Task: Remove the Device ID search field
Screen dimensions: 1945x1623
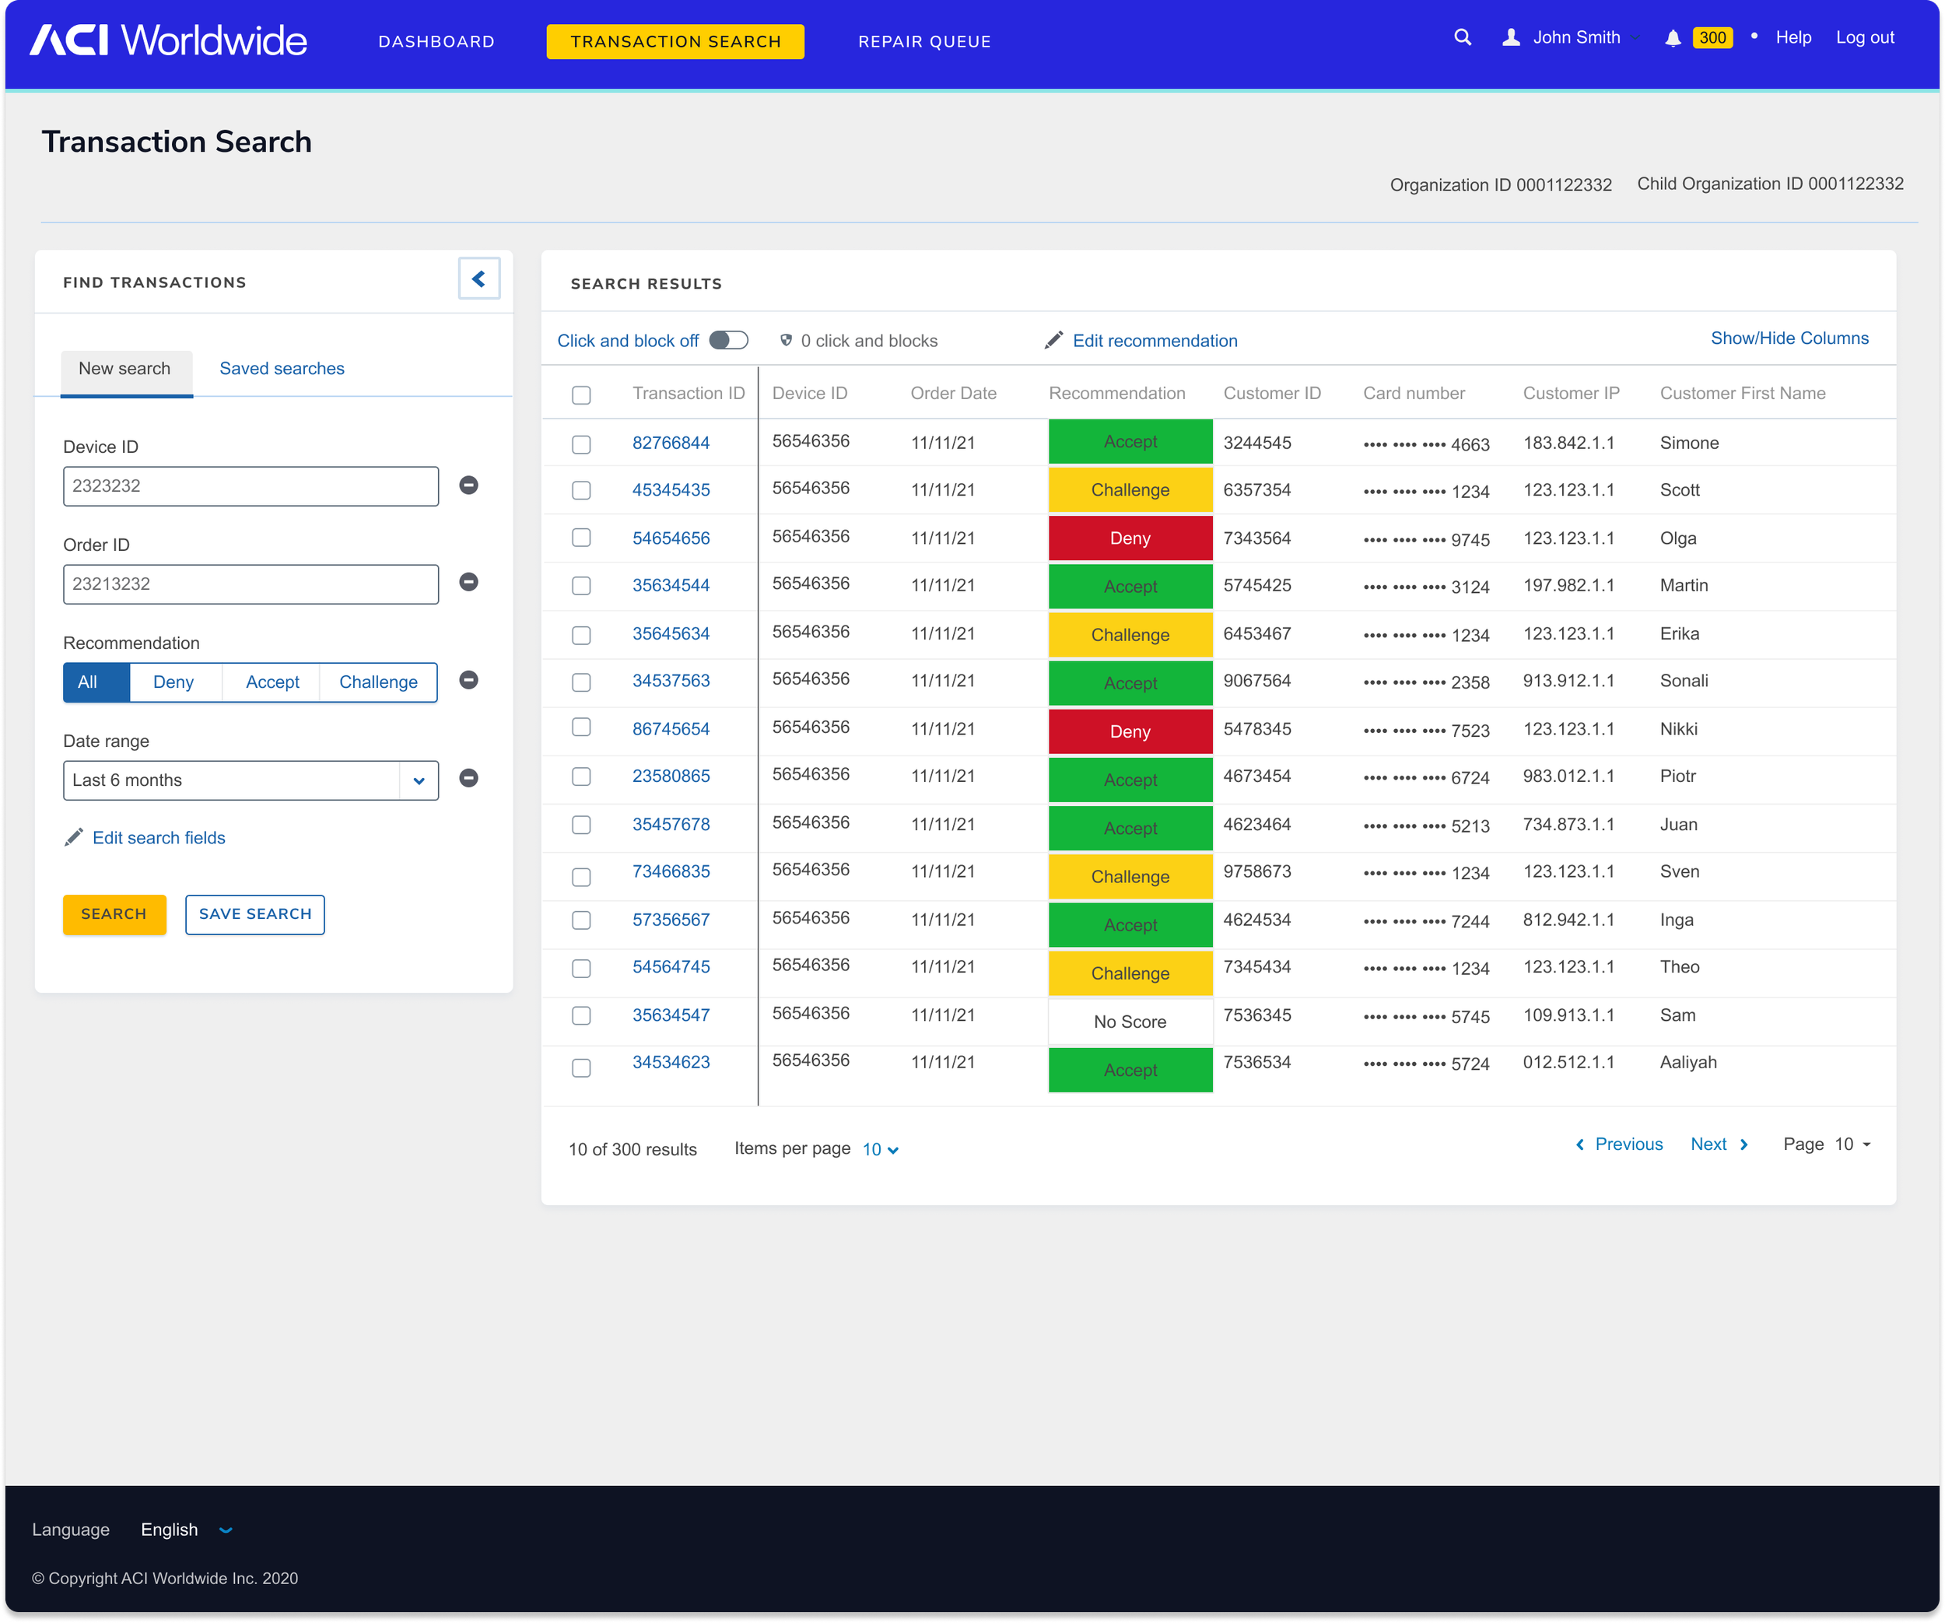Action: [468, 485]
